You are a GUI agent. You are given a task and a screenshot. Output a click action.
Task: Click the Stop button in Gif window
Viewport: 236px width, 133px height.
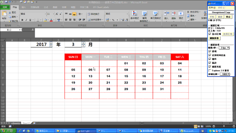228,17
